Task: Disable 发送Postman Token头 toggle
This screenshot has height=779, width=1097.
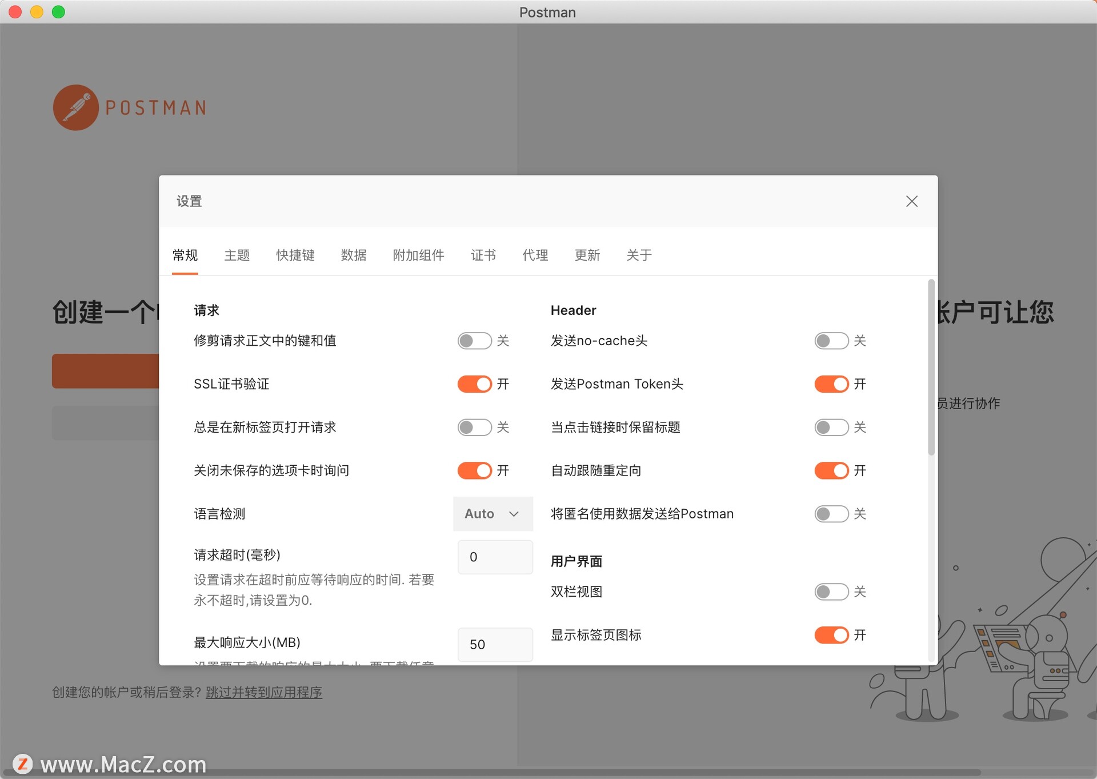Action: (x=831, y=384)
